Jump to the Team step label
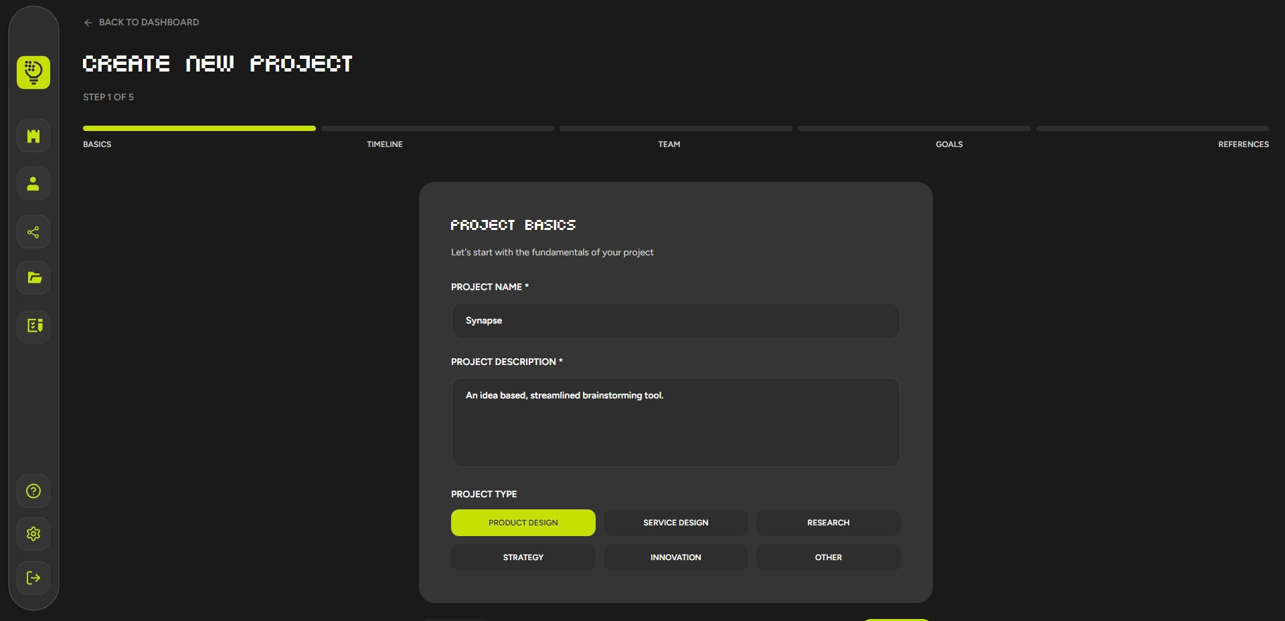1285x621 pixels. click(x=669, y=144)
